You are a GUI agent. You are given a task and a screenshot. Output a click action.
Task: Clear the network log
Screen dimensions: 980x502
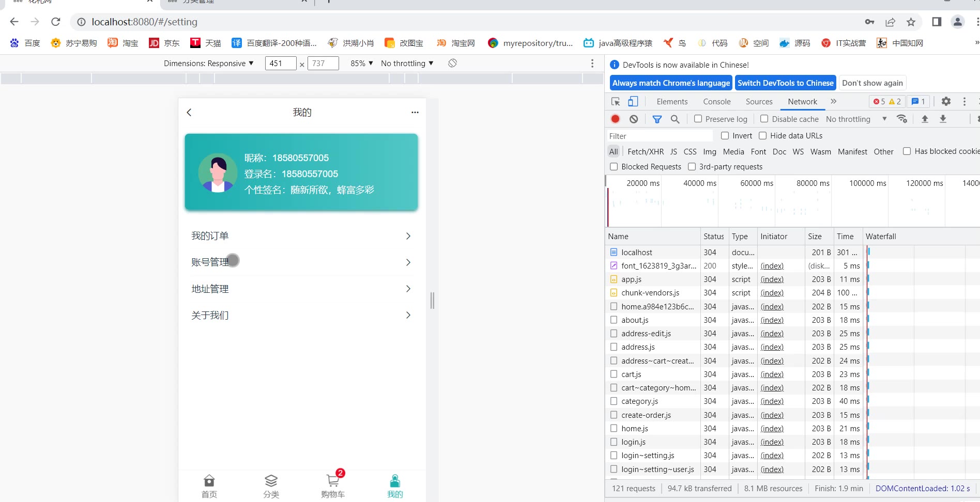(634, 119)
